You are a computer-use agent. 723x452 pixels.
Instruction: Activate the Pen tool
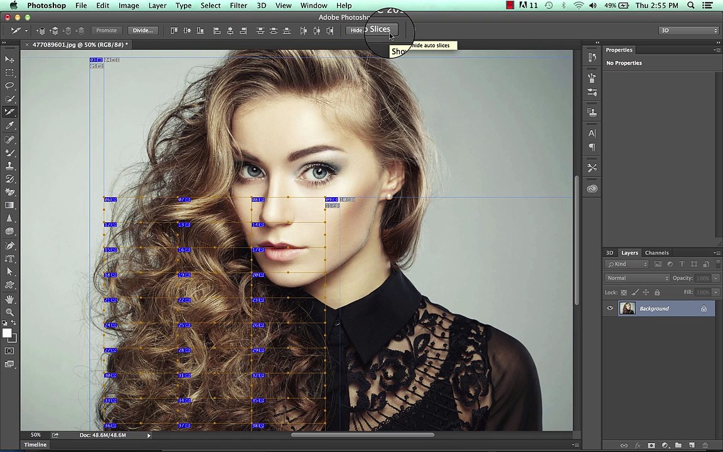point(9,245)
